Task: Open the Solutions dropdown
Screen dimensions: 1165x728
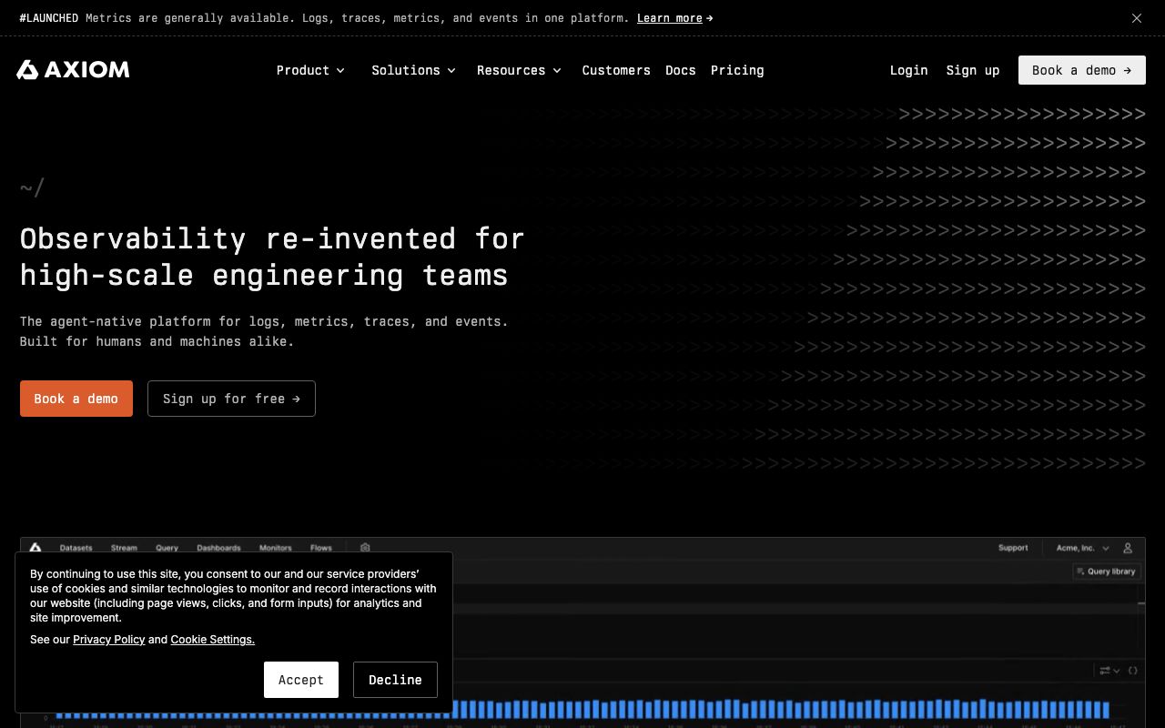Action: coord(414,70)
